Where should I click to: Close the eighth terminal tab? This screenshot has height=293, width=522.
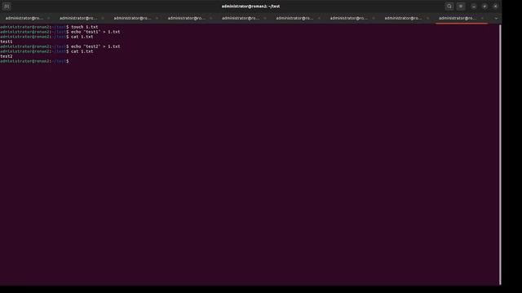(x=427, y=18)
